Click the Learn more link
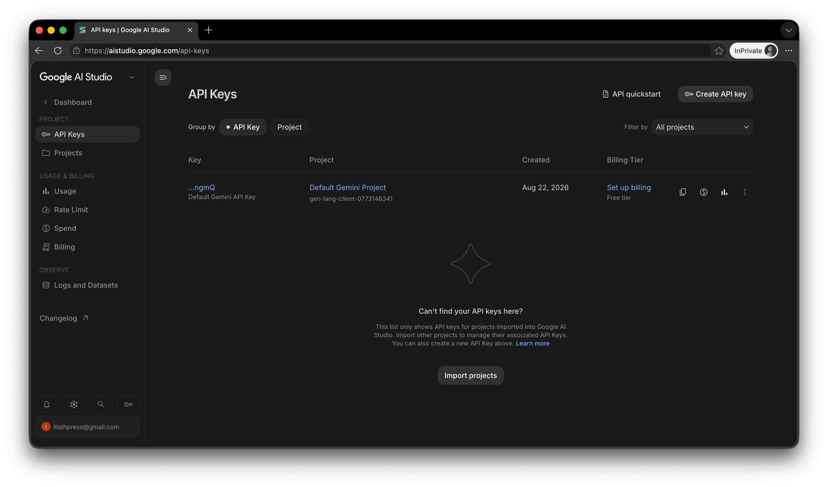This screenshot has width=828, height=487. (x=532, y=343)
